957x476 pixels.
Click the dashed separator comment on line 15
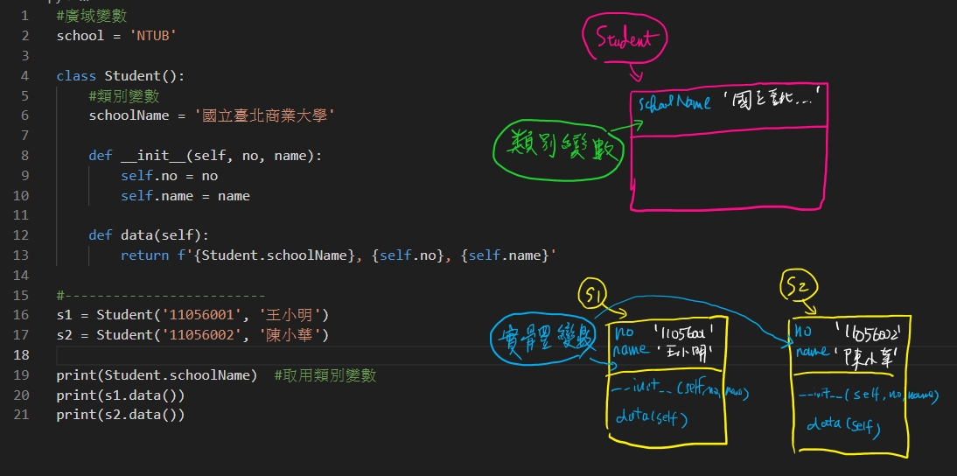(x=160, y=295)
